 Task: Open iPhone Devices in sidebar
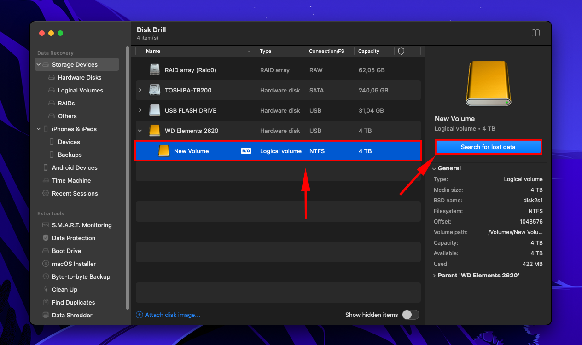pos(69,142)
